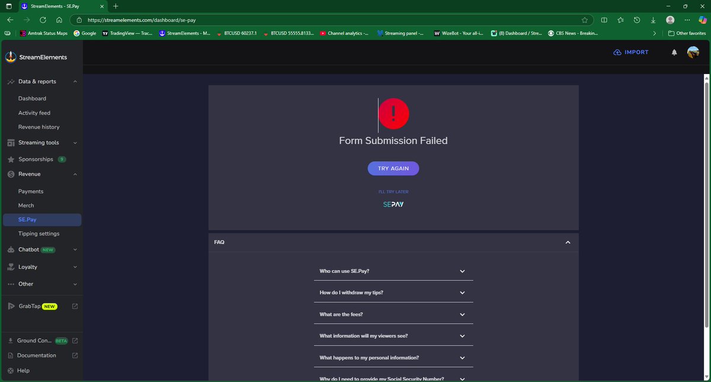Click the tab actions icon at top-left

8,6
